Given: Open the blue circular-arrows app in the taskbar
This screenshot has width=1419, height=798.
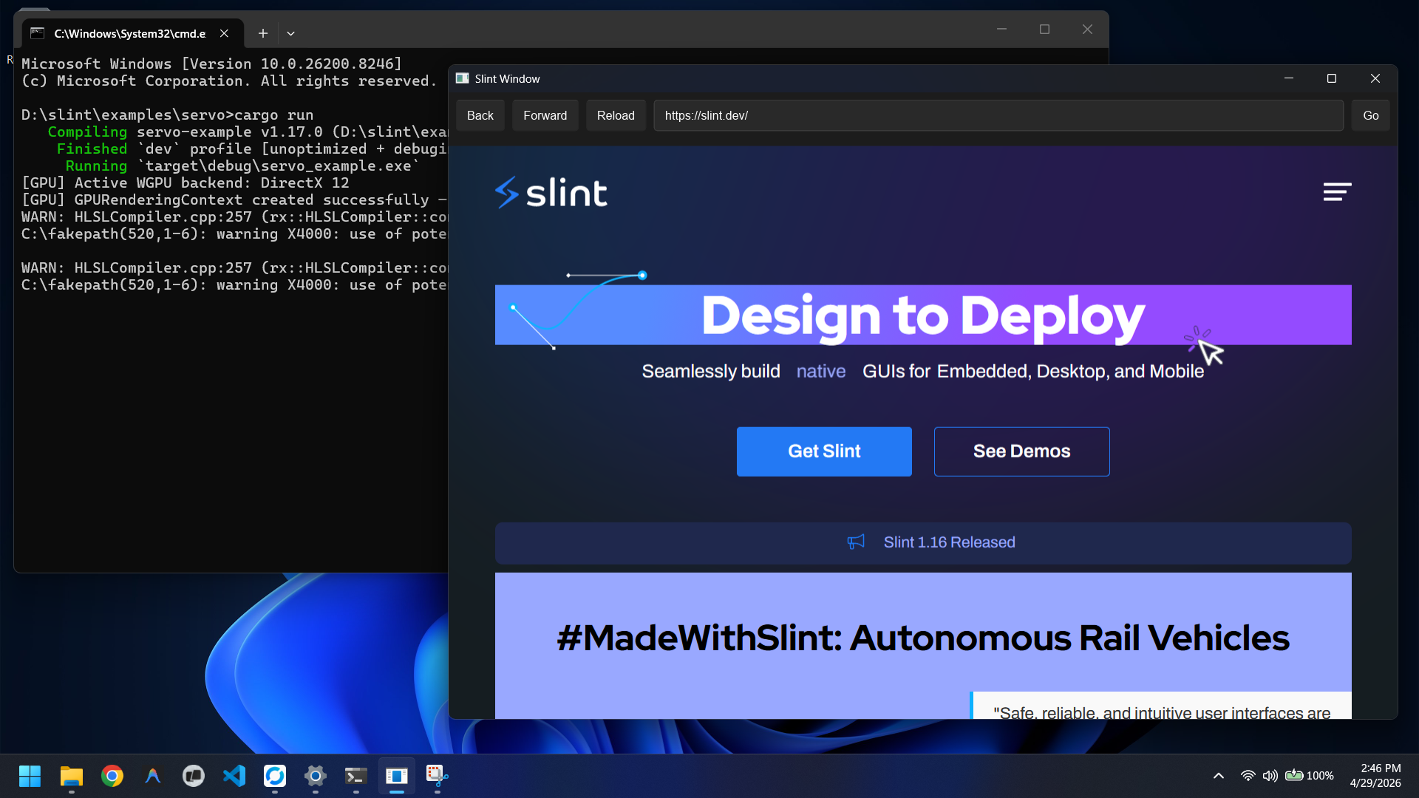Looking at the screenshot, I should [x=274, y=776].
